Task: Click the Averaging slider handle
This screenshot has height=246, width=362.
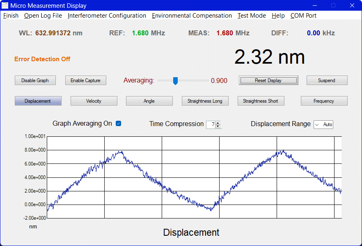Action: click(175, 81)
